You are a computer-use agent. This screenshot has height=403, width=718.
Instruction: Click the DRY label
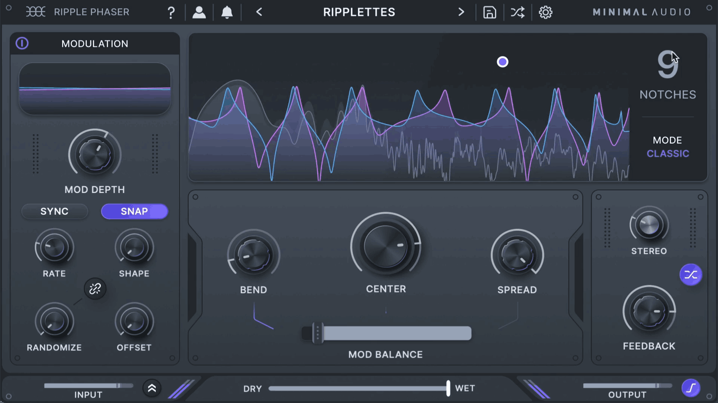[x=253, y=389]
